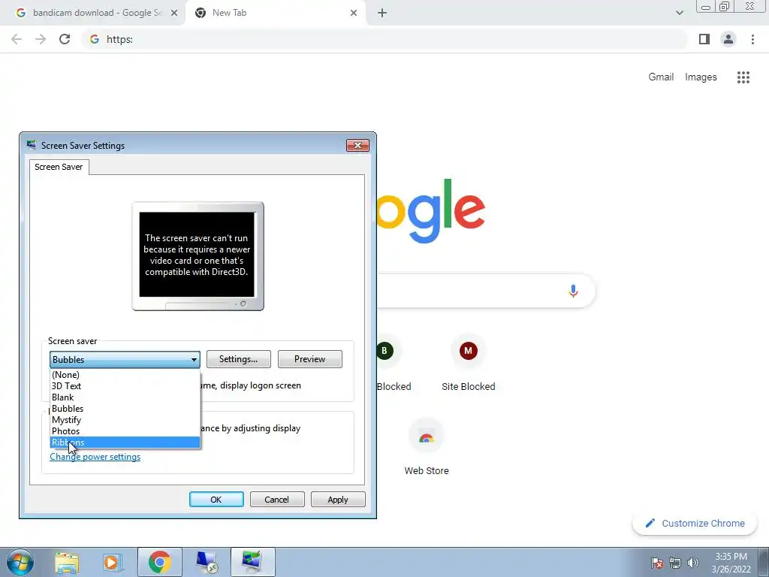Open screen saver Settings... button
The image size is (769, 577).
(238, 359)
